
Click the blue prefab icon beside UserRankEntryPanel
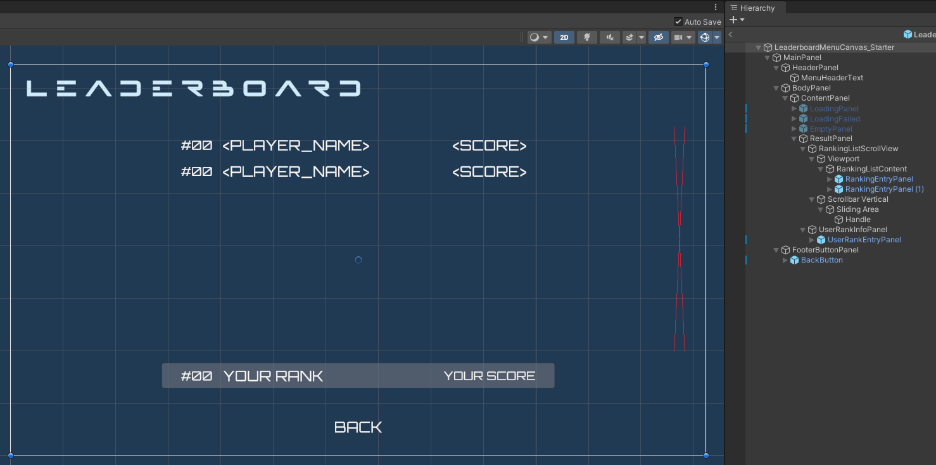point(821,240)
